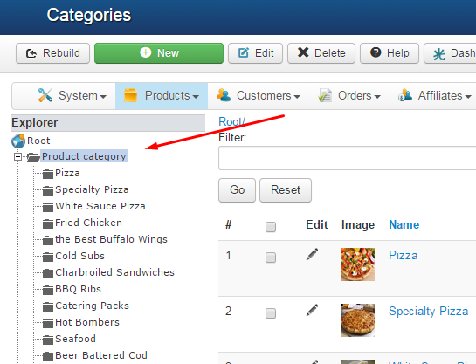
Task: Click the Root globe icon in Explorer
Action: 18,141
